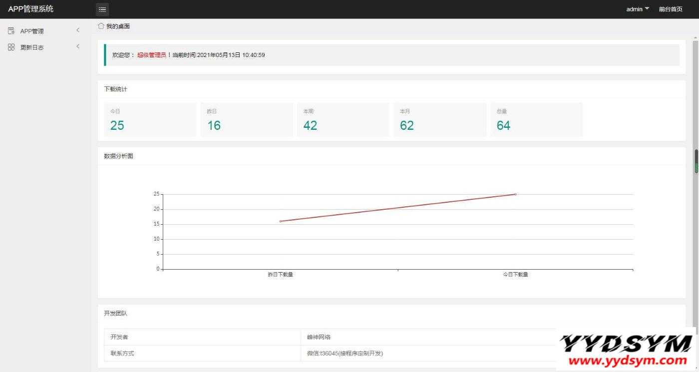
Task: Click the 更新日志 grid icon in sidebar
Action: tap(11, 47)
